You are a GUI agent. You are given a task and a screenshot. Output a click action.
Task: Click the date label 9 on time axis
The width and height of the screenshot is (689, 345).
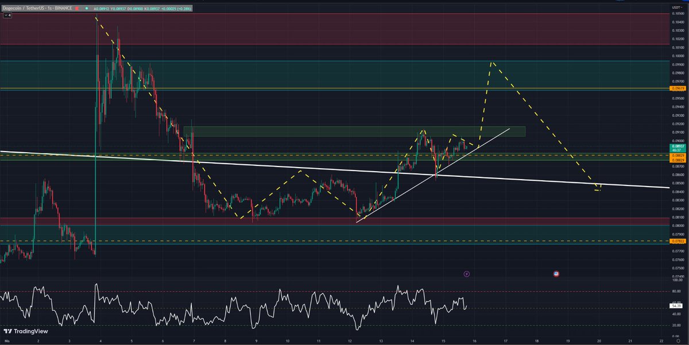[x=257, y=340]
